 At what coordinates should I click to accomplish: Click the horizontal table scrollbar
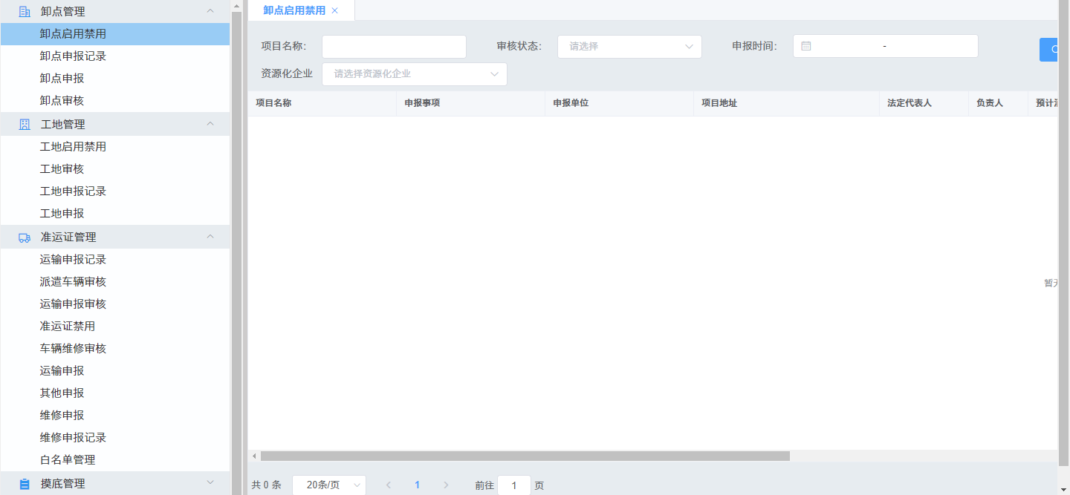[525, 456]
